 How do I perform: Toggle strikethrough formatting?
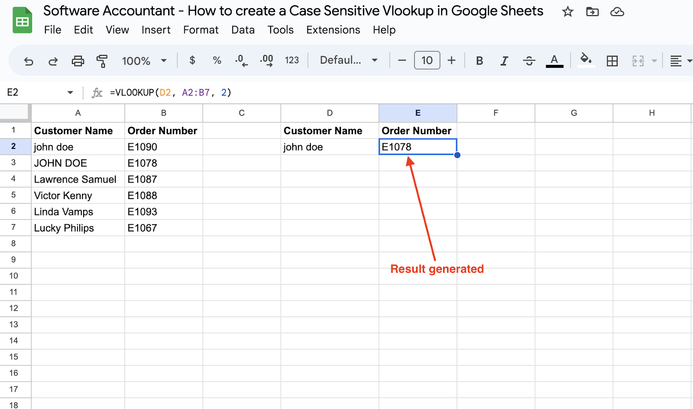coord(529,61)
